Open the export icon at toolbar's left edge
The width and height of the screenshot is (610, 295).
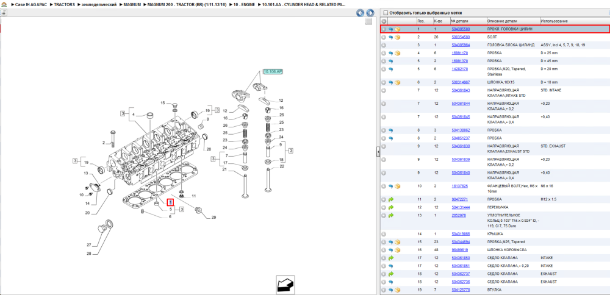pos(4,13)
